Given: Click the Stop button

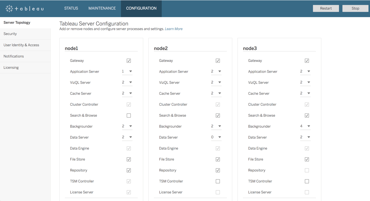Looking at the screenshot, I should coord(355,8).
